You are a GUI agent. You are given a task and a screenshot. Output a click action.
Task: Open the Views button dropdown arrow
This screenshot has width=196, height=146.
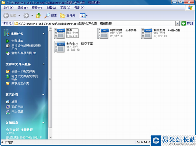(87, 16)
